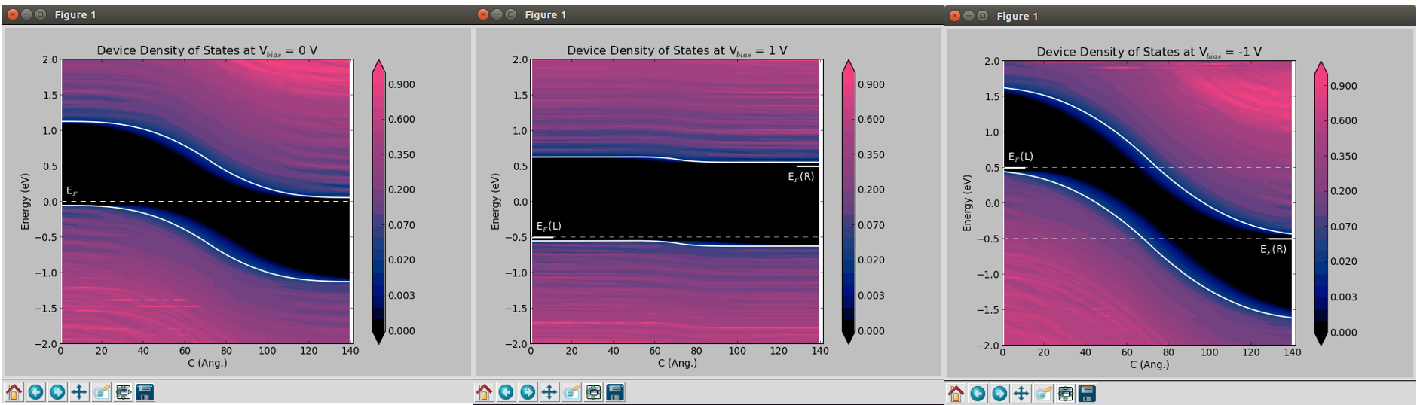This screenshot has width=1417, height=405.
Task: Click title 'Device Density of States at Vbias = -1 V'
Action: point(1149,52)
